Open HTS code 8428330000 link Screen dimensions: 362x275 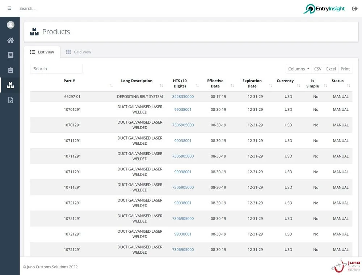point(183,97)
